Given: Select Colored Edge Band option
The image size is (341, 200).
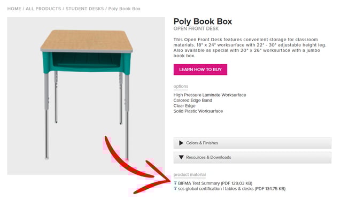Looking at the screenshot, I should click(x=193, y=101).
